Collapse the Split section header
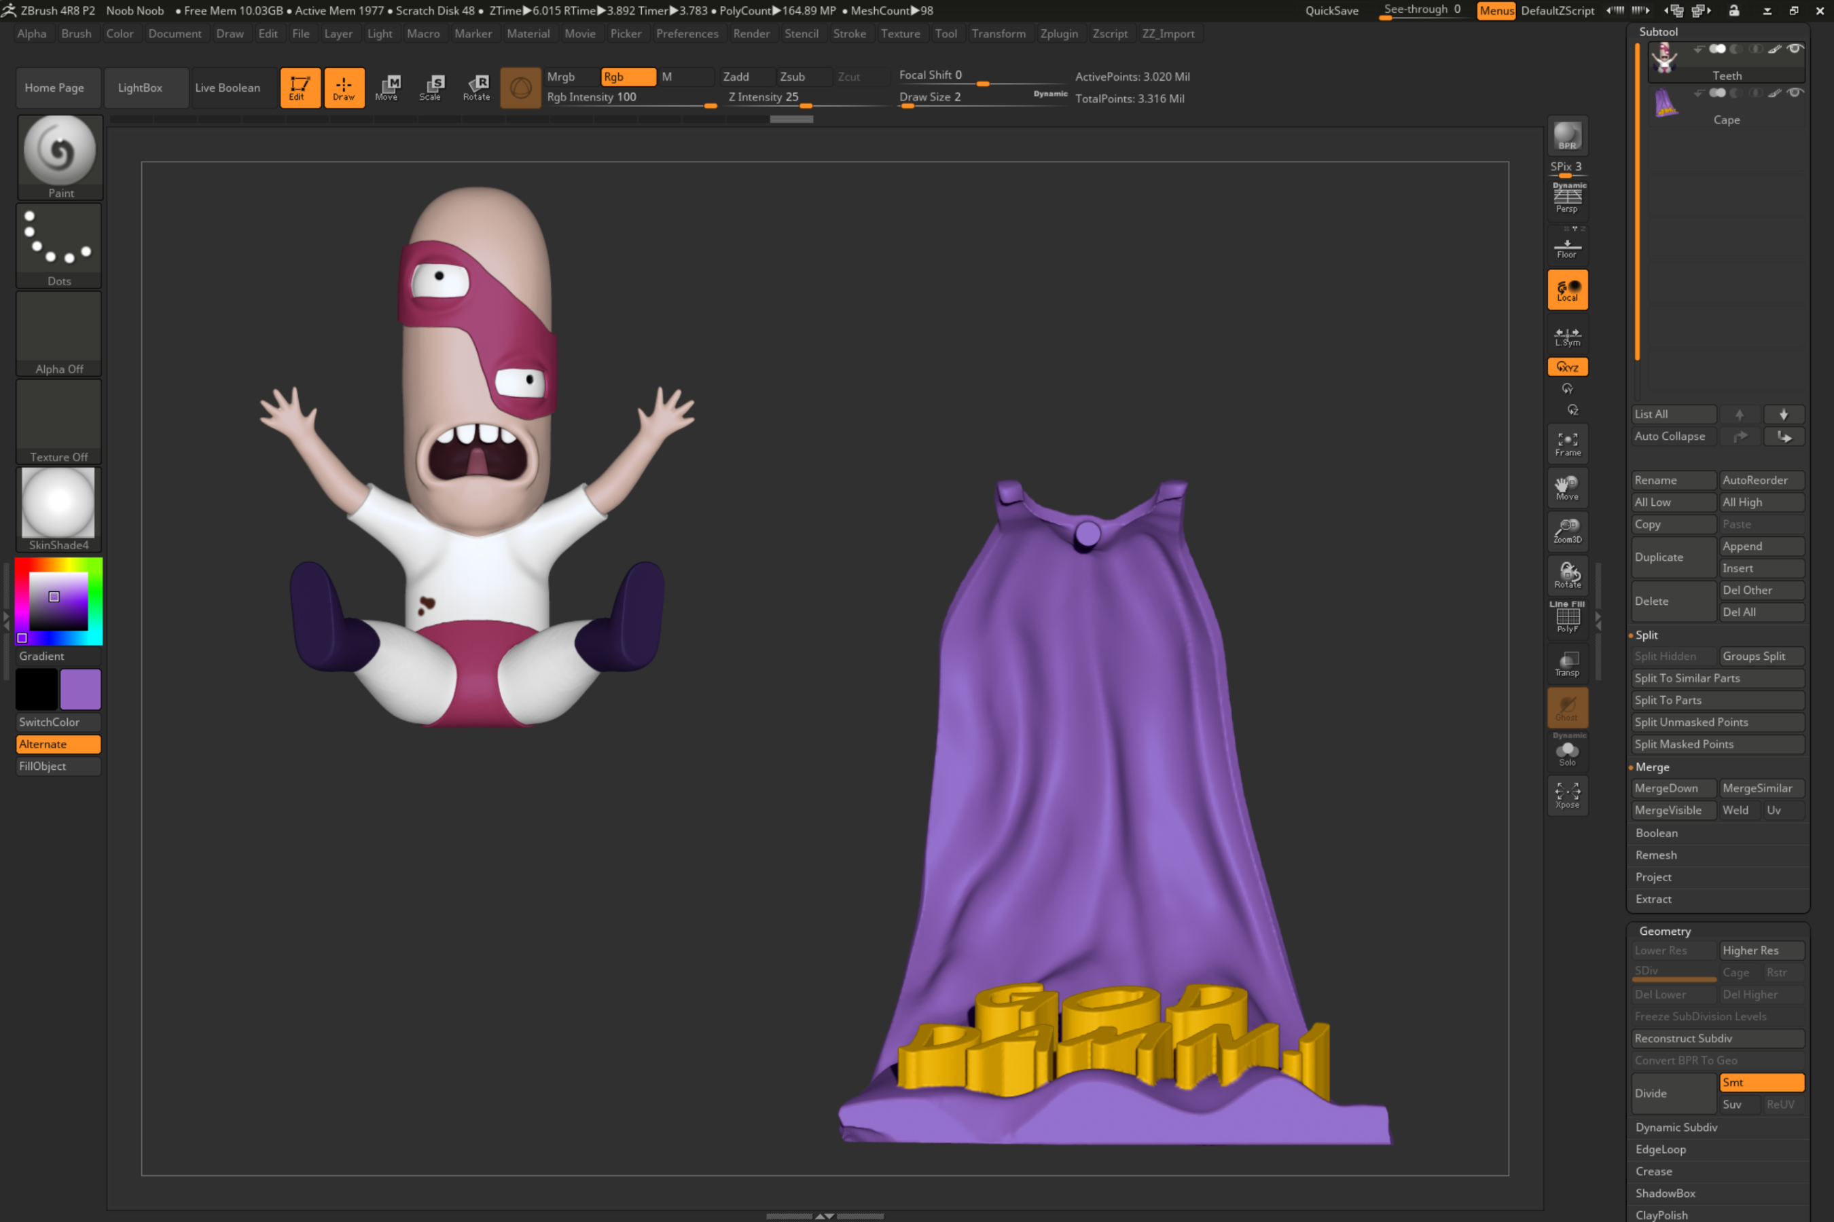The height and width of the screenshot is (1222, 1834). [1646, 635]
